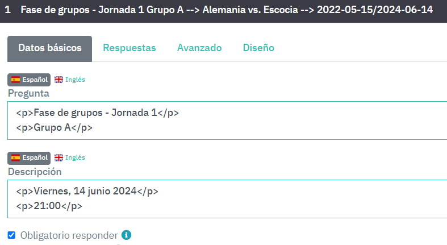Image resolution: width=447 pixels, height=245 pixels.
Task: Select Spanish flag button above Descripción
Action: click(x=29, y=157)
